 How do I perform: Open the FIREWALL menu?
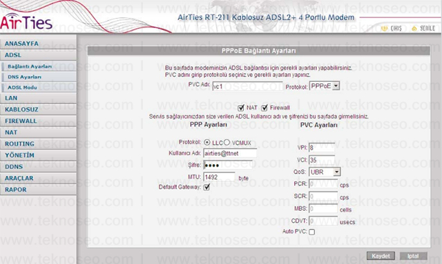(x=38, y=121)
